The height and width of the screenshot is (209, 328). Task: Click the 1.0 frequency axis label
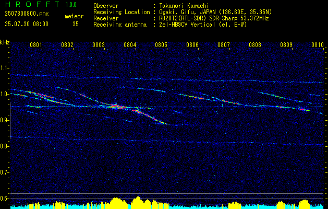pos(4,94)
